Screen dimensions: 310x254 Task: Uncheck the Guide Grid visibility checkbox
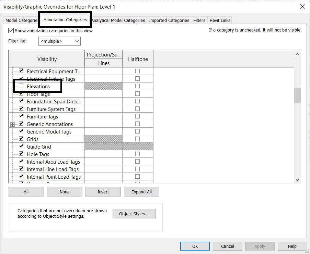(x=21, y=146)
